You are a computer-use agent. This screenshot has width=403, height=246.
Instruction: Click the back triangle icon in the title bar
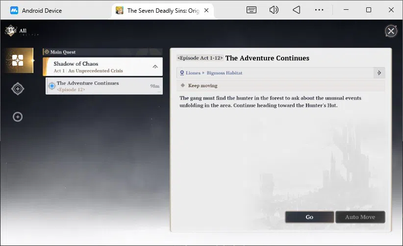click(x=297, y=10)
